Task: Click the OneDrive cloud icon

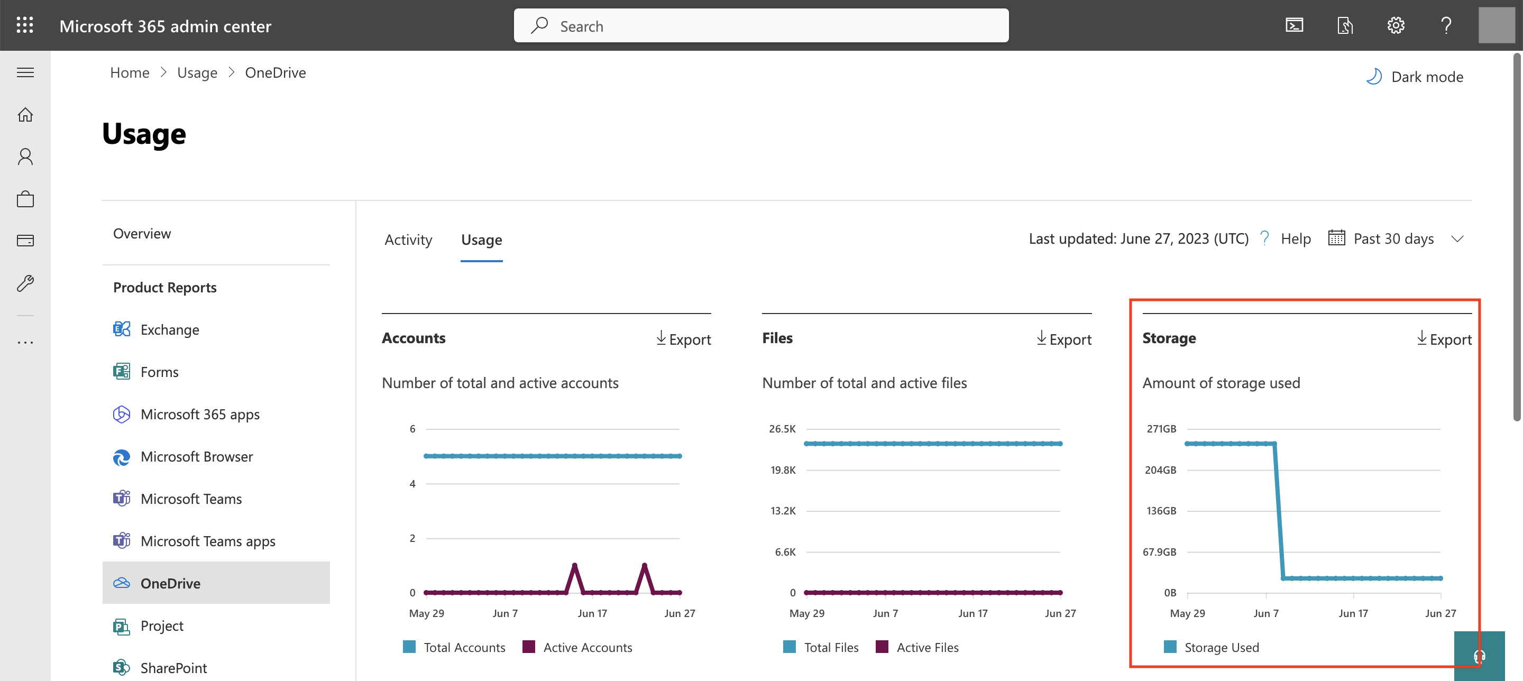Action: [121, 583]
